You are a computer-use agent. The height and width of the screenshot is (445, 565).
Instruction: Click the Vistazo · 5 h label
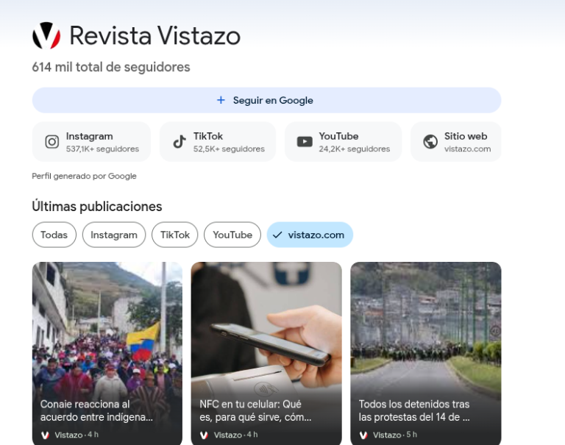pos(395,435)
